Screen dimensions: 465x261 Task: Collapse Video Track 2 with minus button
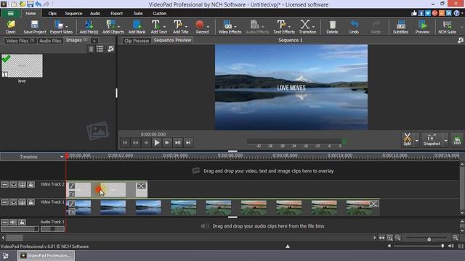tap(4, 185)
